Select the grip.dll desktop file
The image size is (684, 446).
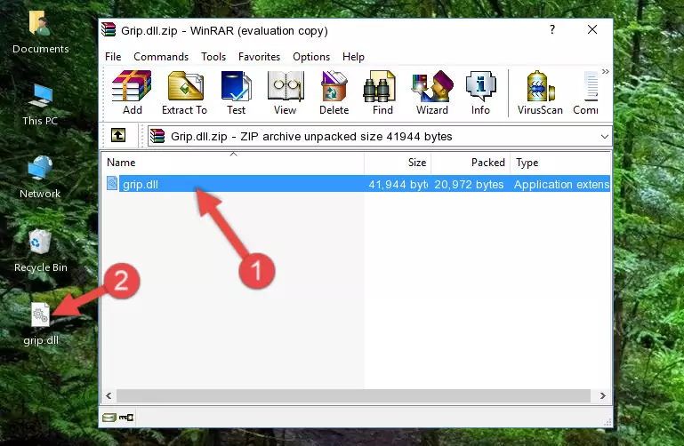41,324
